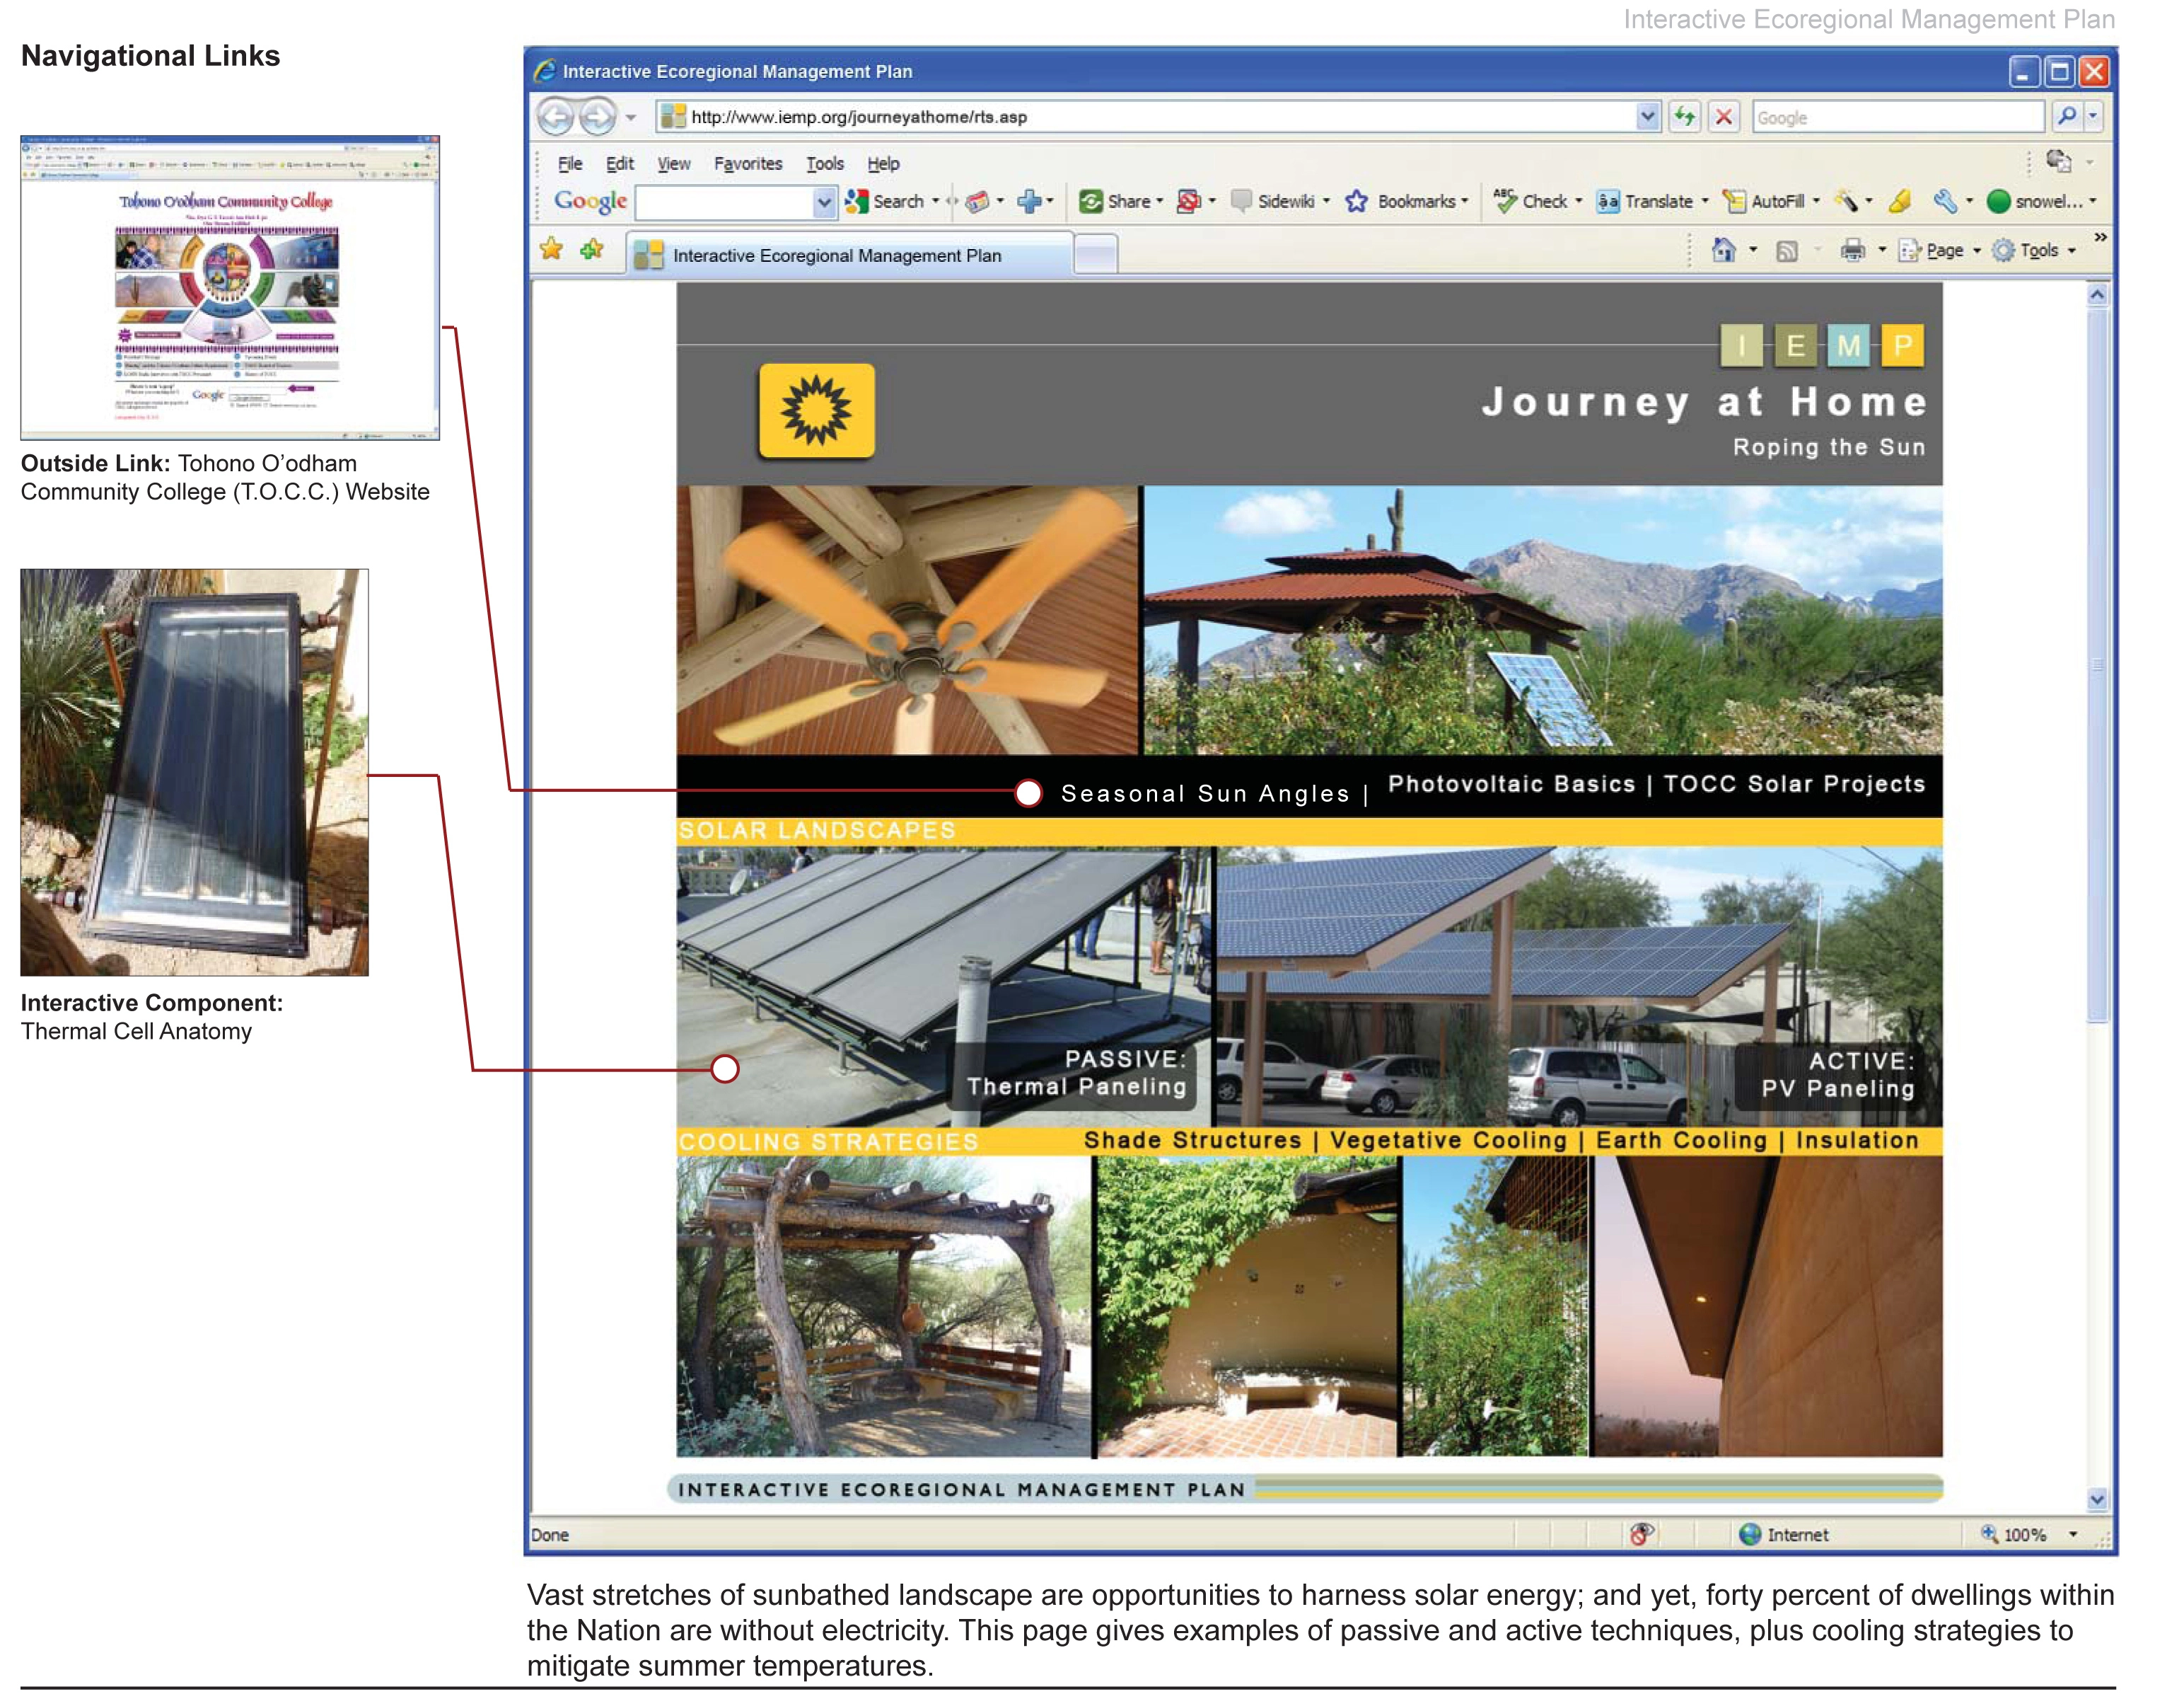Expand the zoom level 100% dropdown
The width and height of the screenshot is (2184, 1694).
[x=2073, y=1534]
